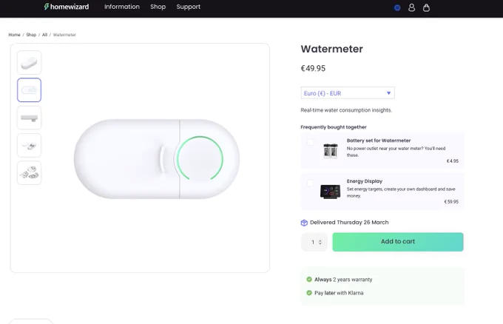This screenshot has height=324, width=503.
Task: Open the Shop menu
Action: (158, 7)
